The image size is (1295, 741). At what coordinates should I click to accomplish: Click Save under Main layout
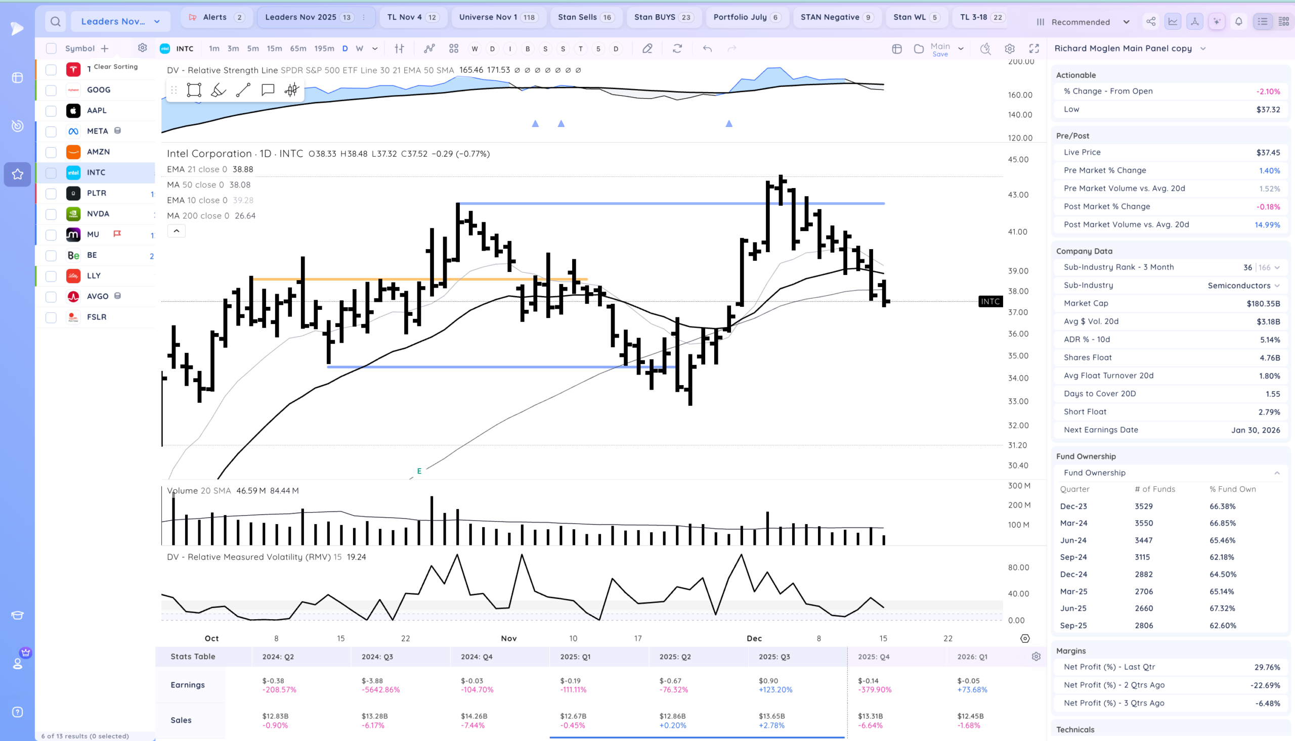tap(940, 55)
